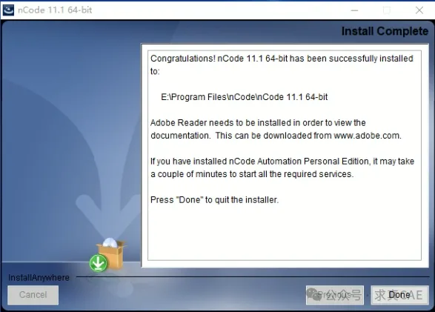Click the www.adobe.com address text

(x=367, y=136)
